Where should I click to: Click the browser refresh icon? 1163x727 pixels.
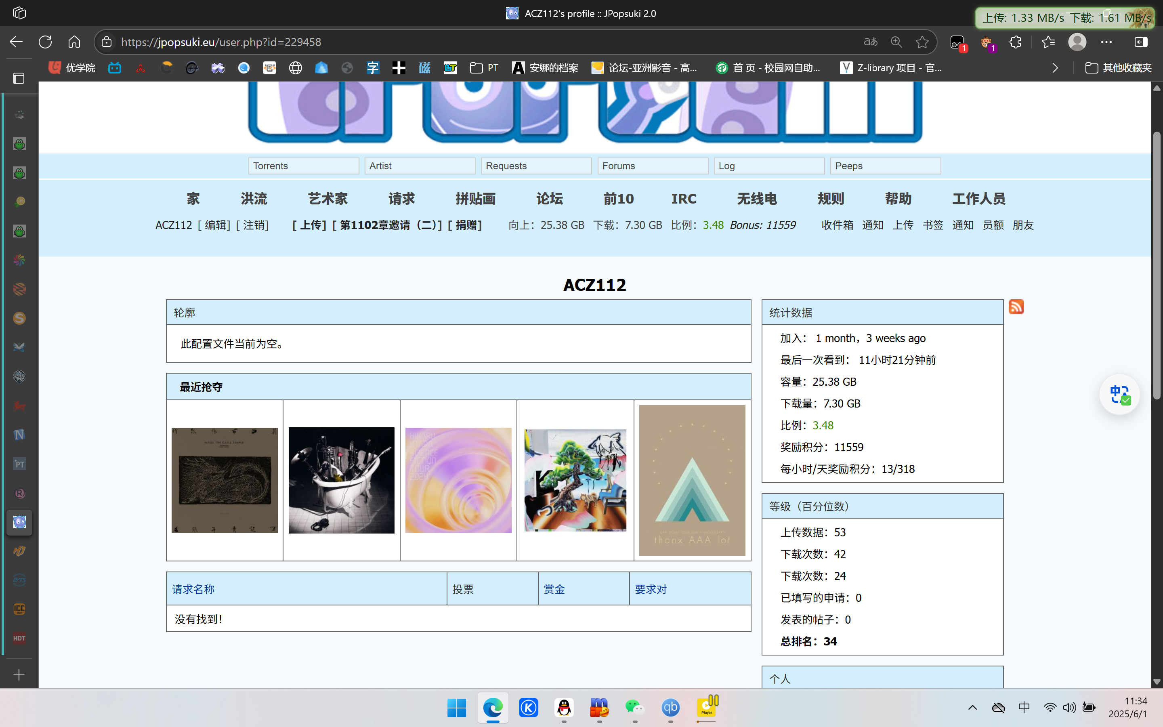(45, 42)
